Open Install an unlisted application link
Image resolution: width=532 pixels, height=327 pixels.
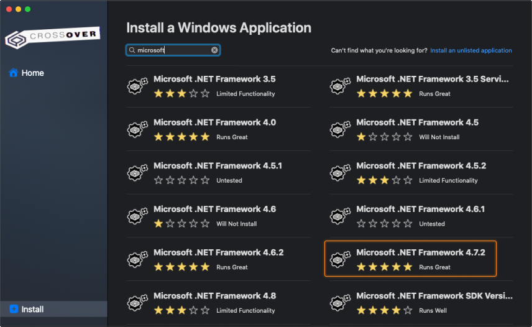click(x=471, y=50)
